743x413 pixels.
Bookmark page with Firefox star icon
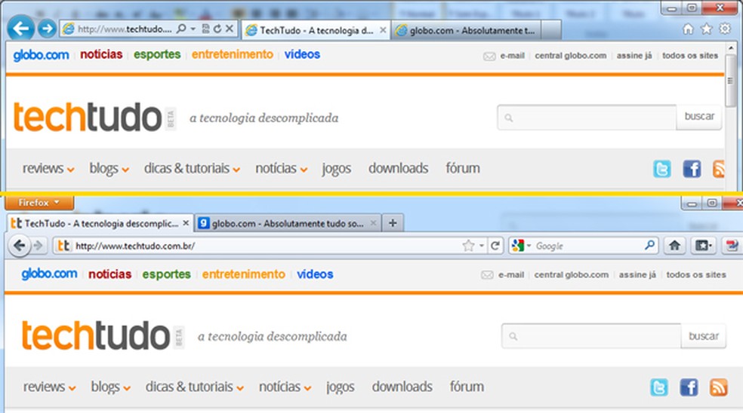pos(468,246)
